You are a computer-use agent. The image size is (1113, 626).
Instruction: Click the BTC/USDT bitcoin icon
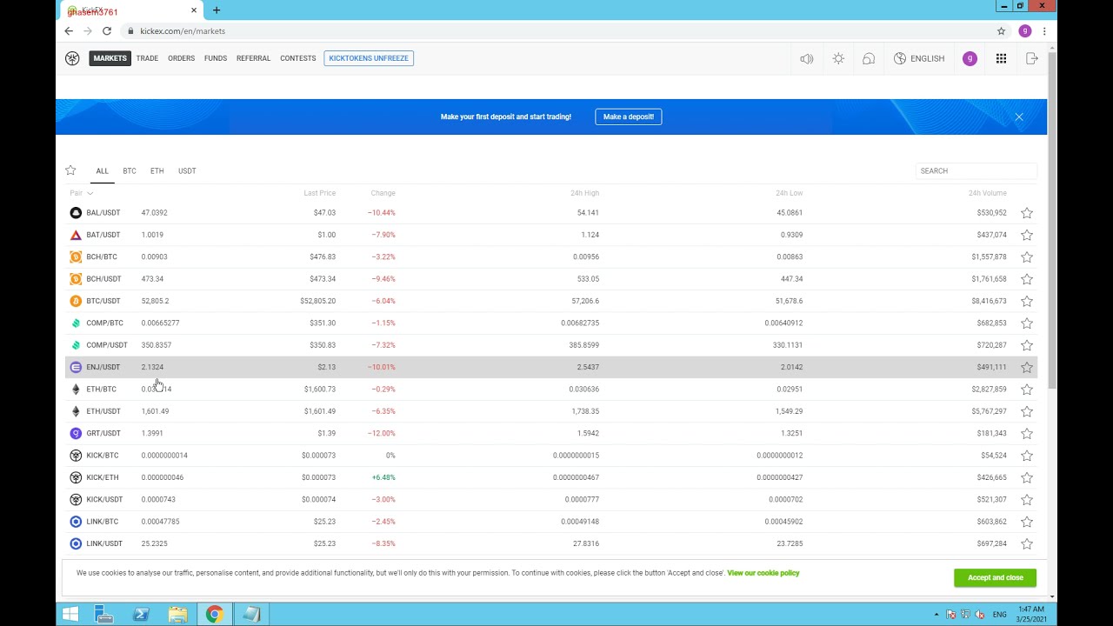tap(76, 301)
